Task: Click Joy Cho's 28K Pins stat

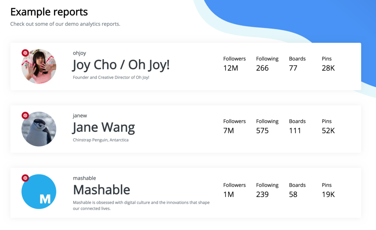Action: tap(328, 68)
